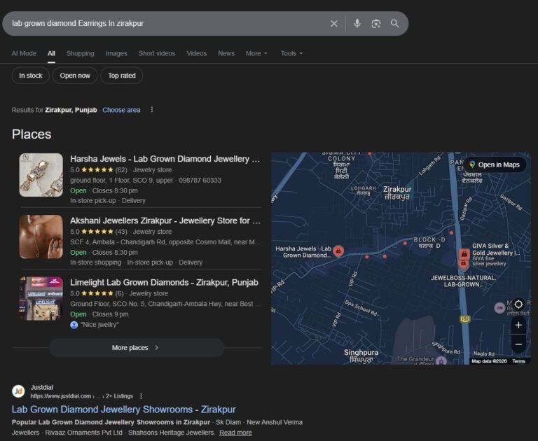538x441 pixels.
Task: Select the All results tab
Action: (x=51, y=53)
